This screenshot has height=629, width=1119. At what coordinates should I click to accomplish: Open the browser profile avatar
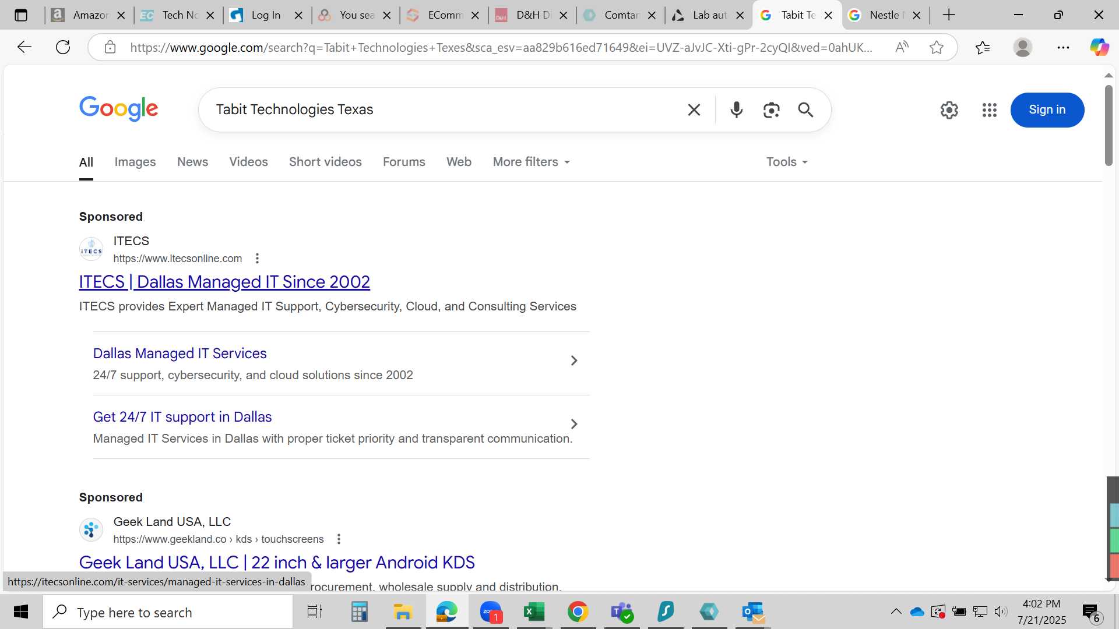click(x=1022, y=47)
